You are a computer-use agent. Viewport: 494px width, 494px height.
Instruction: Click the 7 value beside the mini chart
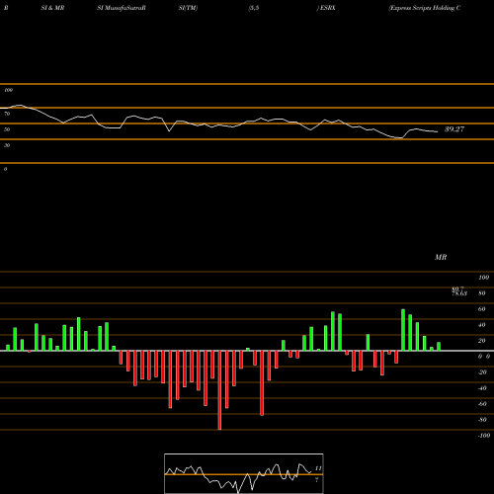pyautogui.click(x=317, y=480)
